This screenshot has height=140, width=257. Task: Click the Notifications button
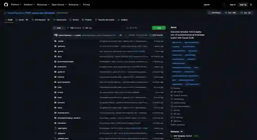(215, 13)
